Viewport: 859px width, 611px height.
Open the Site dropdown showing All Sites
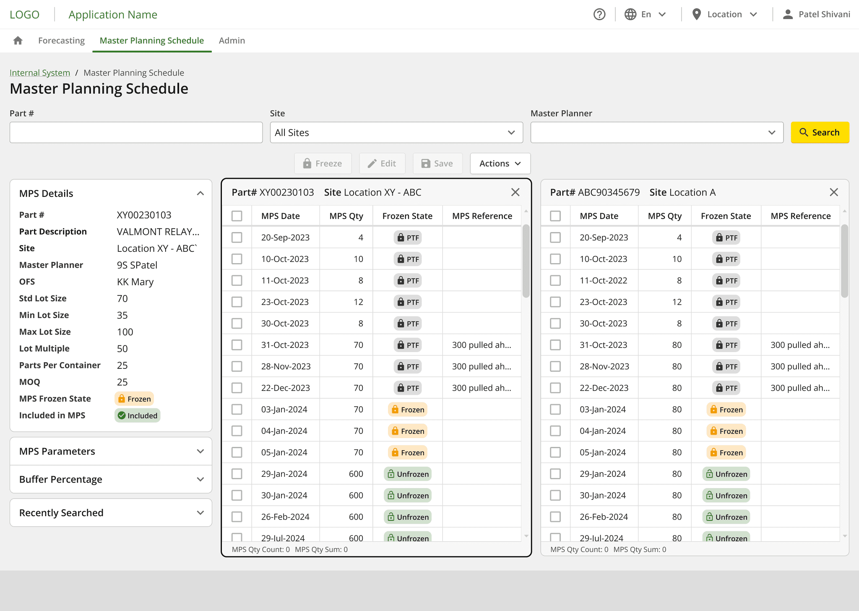click(396, 133)
